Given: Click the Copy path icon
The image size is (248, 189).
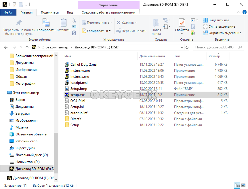Looking at the screenshot, I should (74, 27).
